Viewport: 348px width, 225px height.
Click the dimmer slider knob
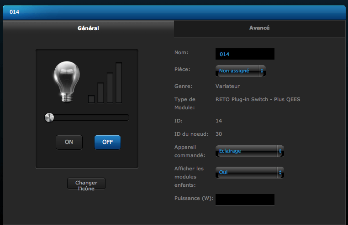[49, 118]
